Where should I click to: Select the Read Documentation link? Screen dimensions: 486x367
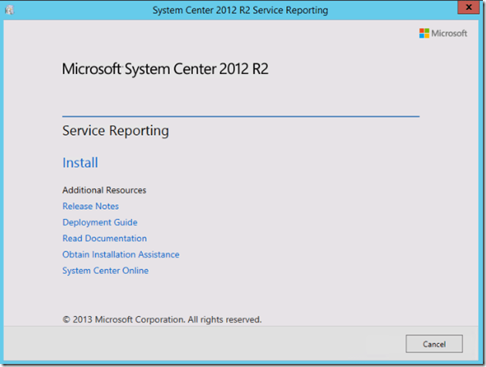104,238
